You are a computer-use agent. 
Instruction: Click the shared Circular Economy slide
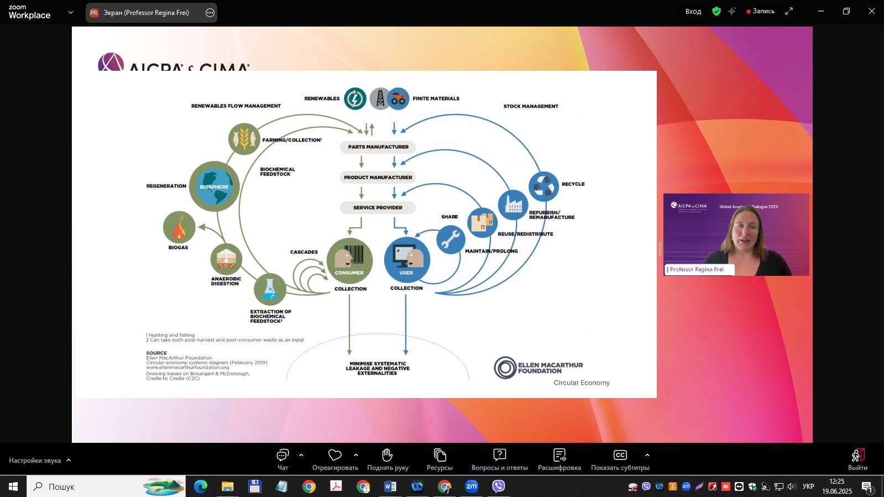pos(365,234)
